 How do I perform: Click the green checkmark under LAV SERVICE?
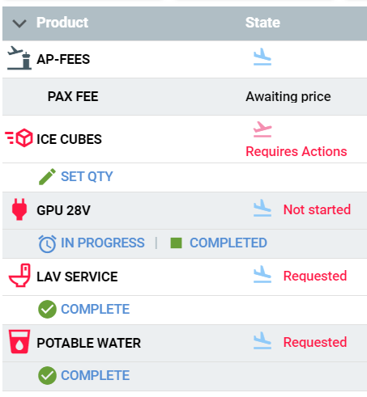[x=47, y=309]
